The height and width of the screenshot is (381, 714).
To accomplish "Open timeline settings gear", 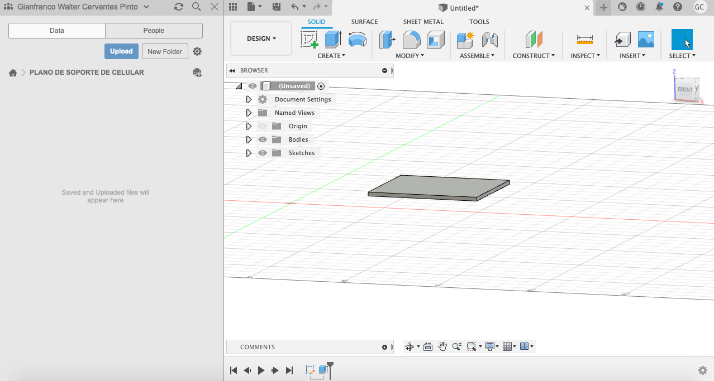I will pyautogui.click(x=703, y=370).
